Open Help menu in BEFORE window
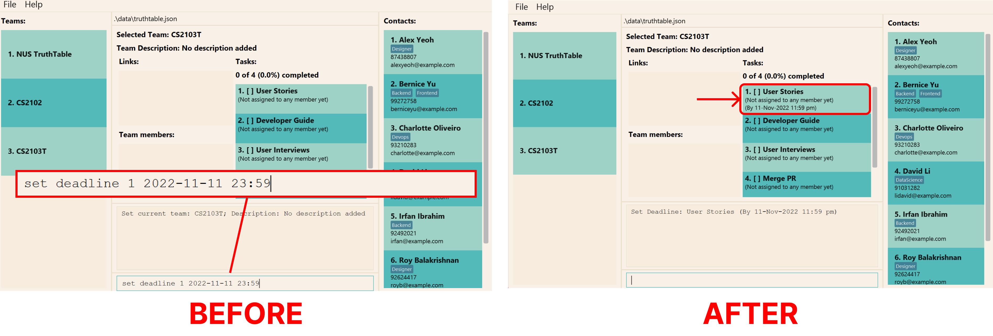 [x=34, y=5]
